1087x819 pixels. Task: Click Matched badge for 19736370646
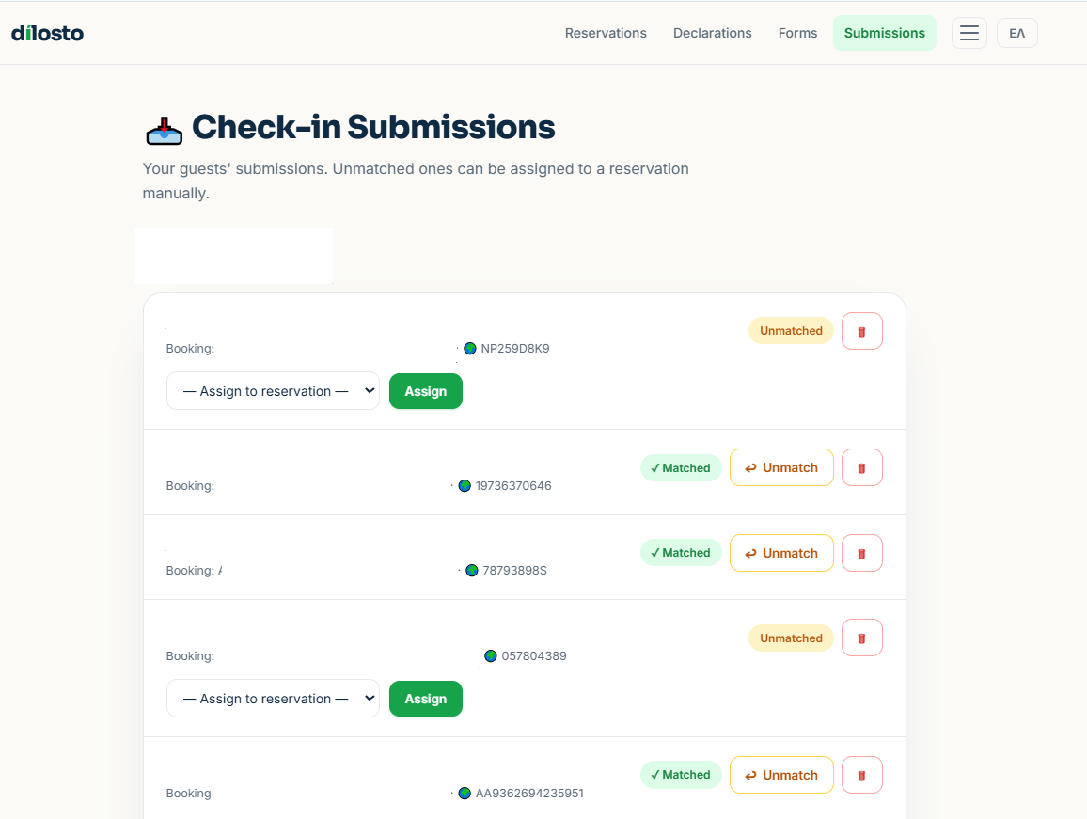(681, 468)
